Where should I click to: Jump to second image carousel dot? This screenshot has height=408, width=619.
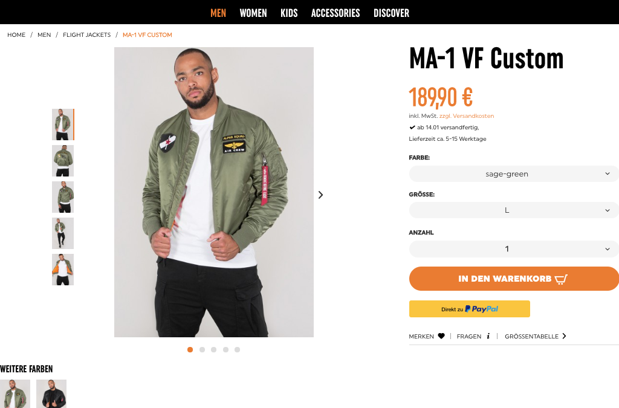[202, 349]
